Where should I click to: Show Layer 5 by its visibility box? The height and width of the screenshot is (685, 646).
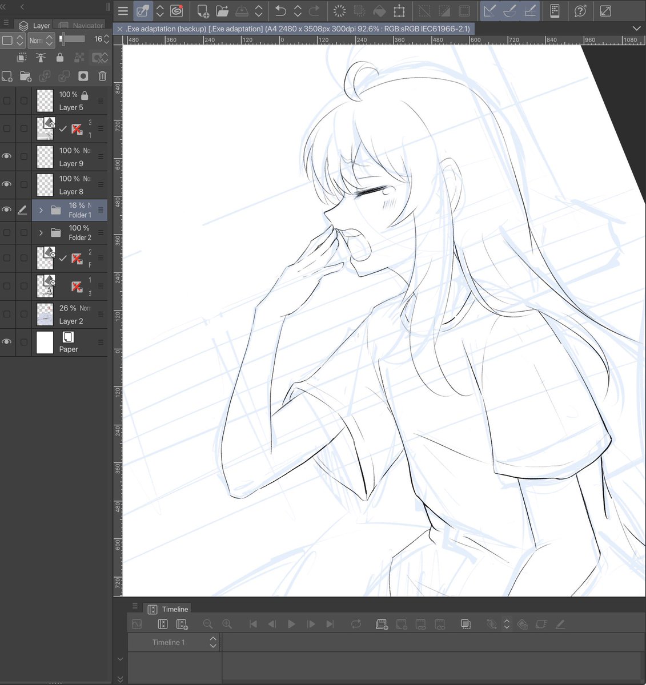click(x=7, y=100)
